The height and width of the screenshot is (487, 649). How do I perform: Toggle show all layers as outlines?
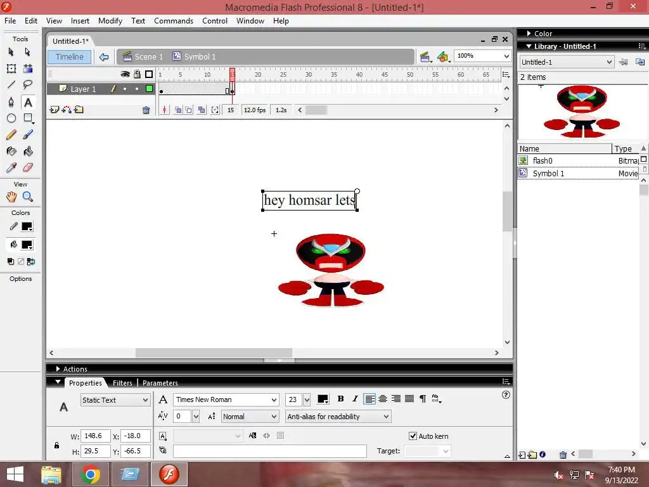coord(149,74)
